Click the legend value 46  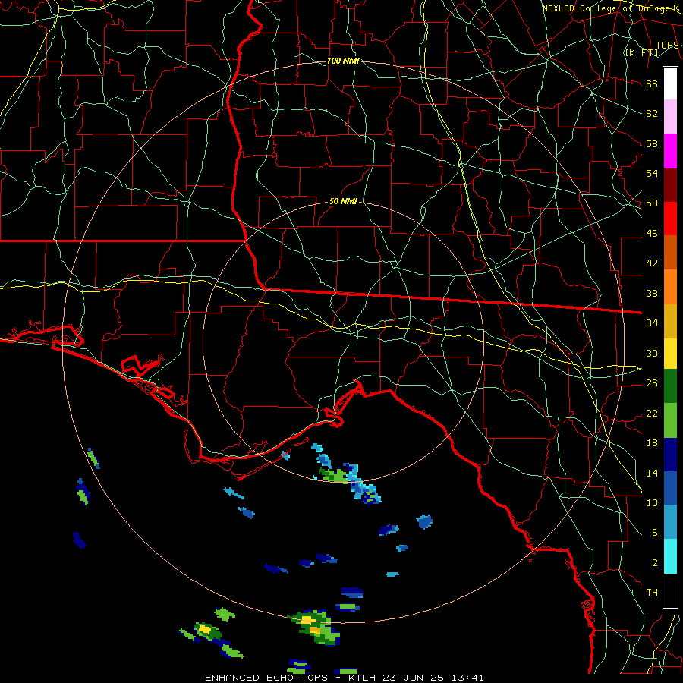[x=652, y=234]
